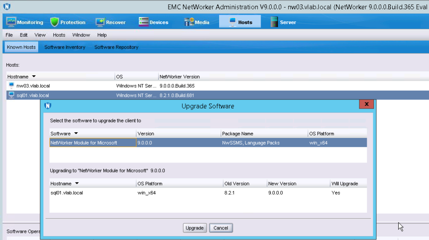Switch to the Known Hosts tab
Viewport: 429px width, 240px height.
pyautogui.click(x=21, y=47)
